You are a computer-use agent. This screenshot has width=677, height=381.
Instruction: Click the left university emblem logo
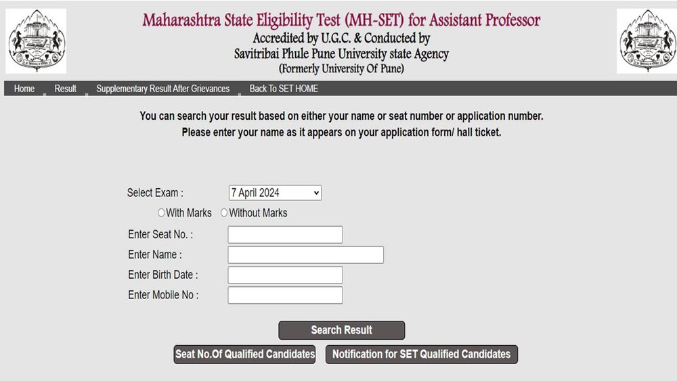click(x=36, y=41)
